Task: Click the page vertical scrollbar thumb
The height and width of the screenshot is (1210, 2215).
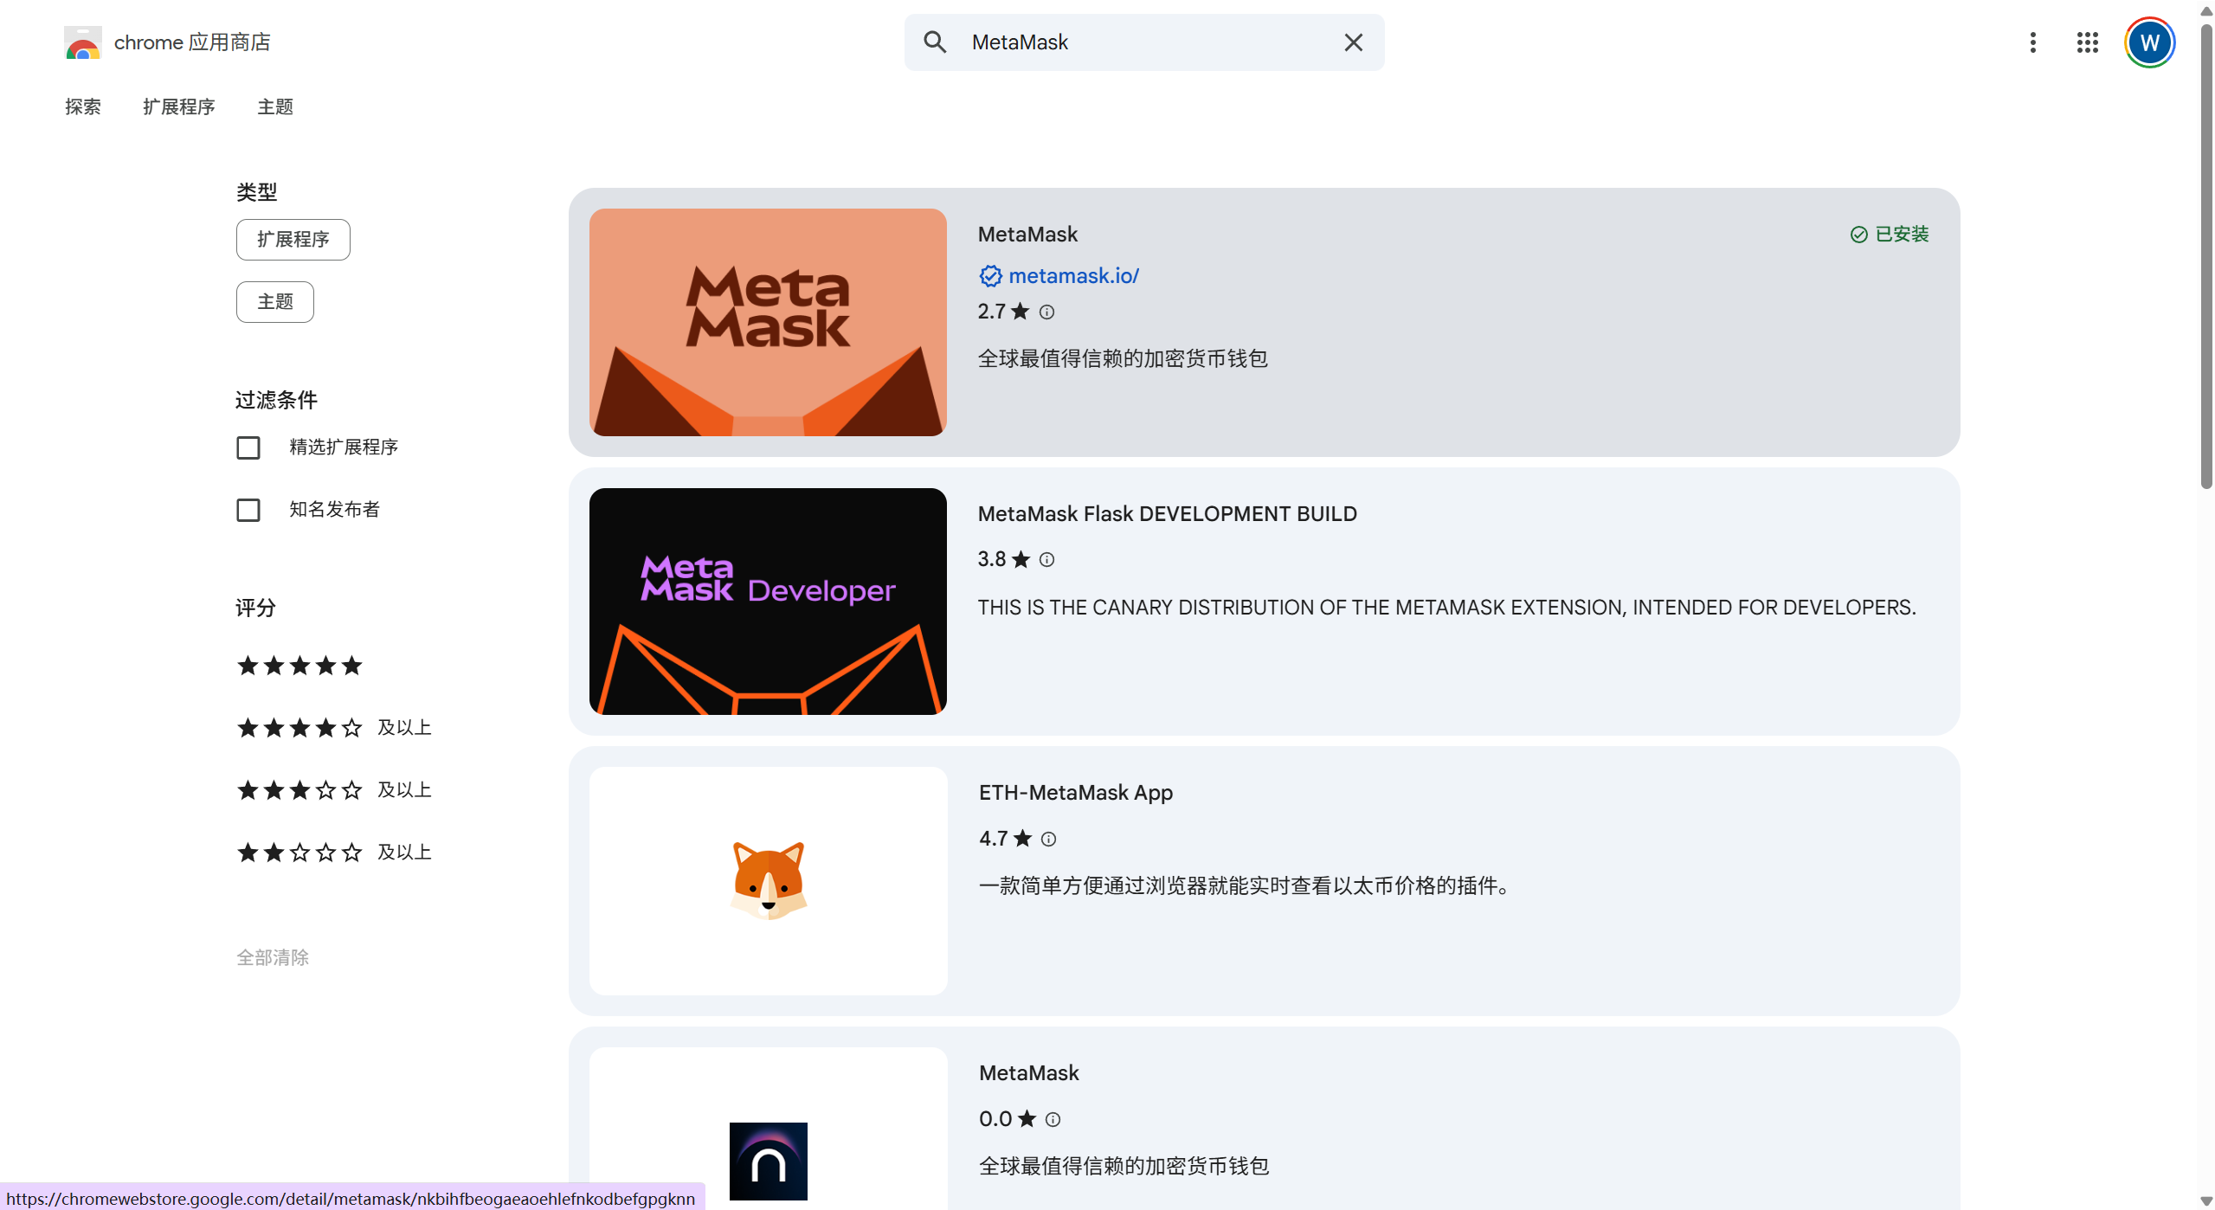Action: 2206,255
